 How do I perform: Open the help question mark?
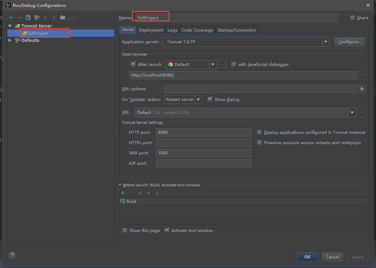(x=12, y=255)
